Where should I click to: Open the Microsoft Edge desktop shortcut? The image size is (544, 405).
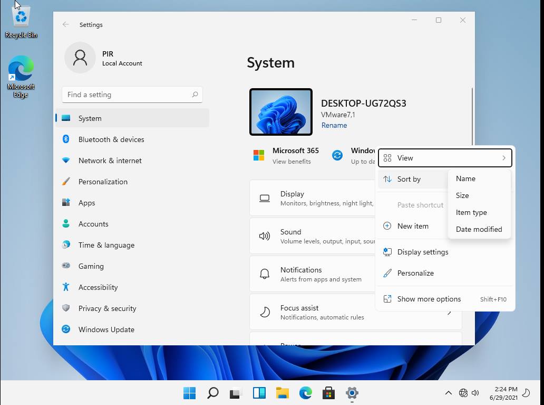(21, 77)
